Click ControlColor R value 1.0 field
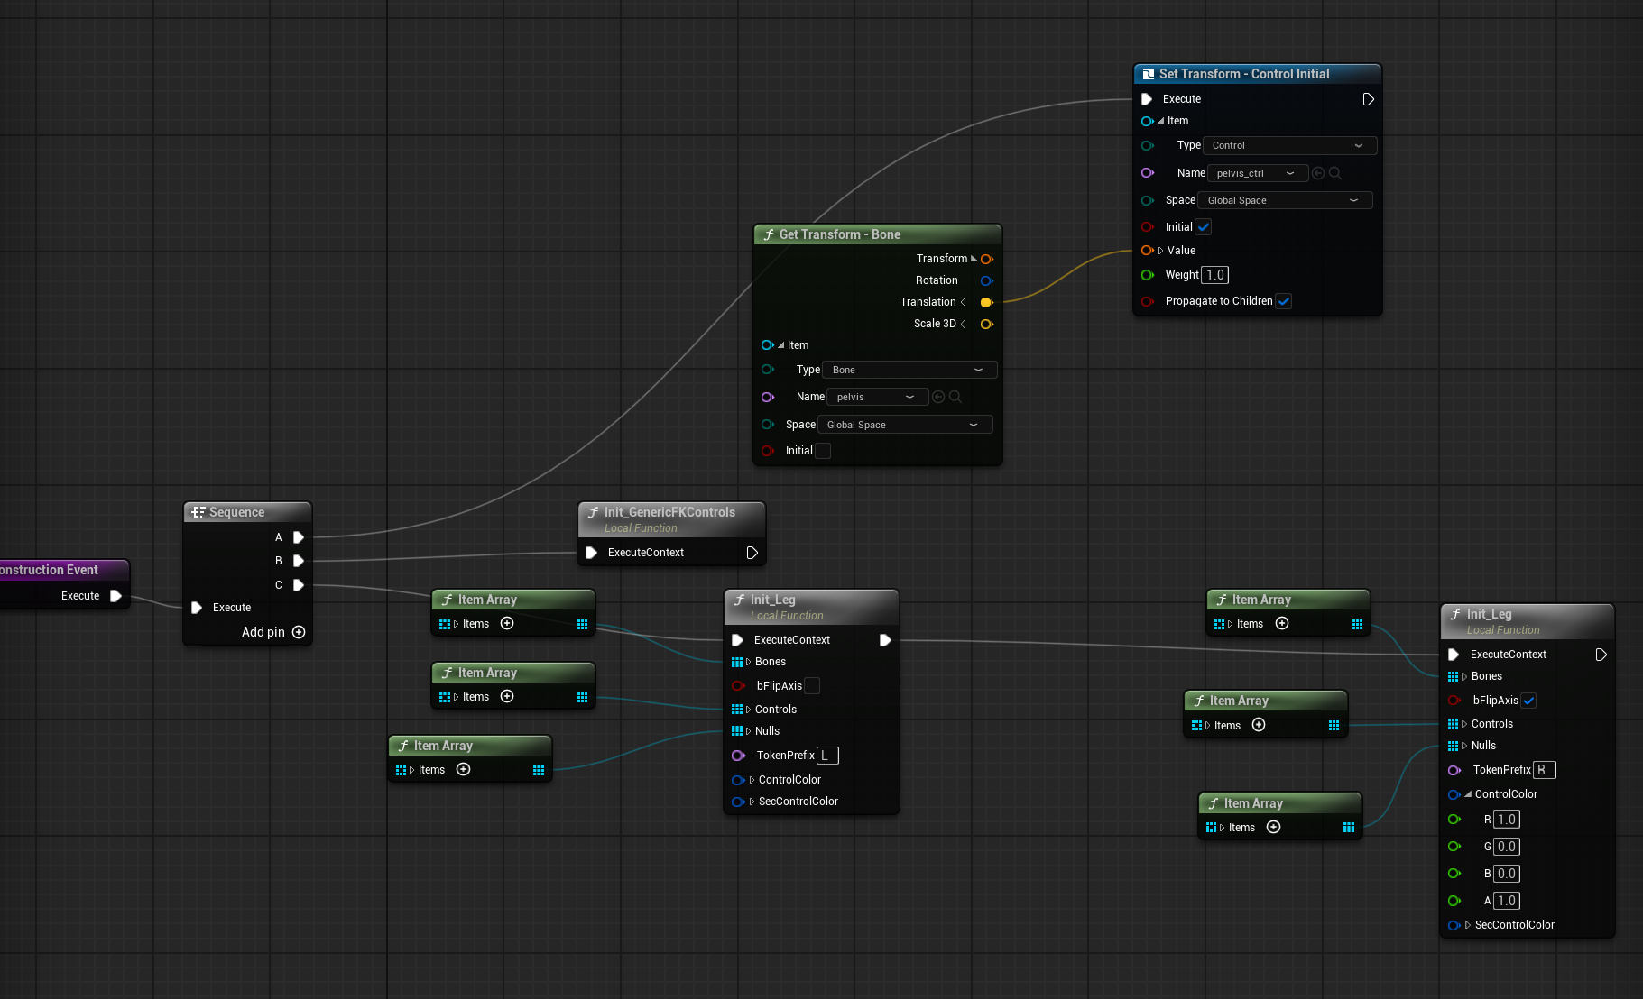This screenshot has height=999, width=1643. 1507,820
